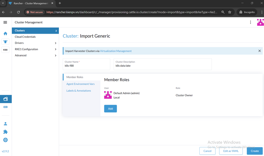The width and height of the screenshot is (264, 156).
Task: Open Users & Authentication person icon
Action: 5,124
